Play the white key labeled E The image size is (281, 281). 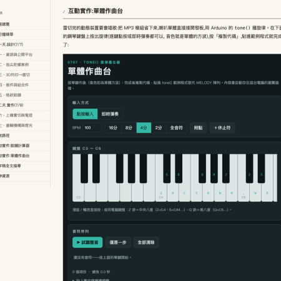pos(267,192)
